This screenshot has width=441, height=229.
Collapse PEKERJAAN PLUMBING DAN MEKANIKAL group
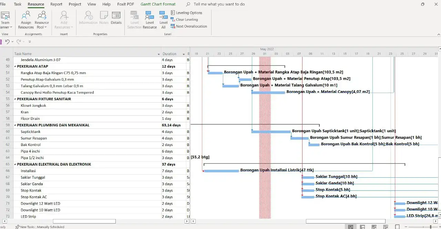(15, 125)
